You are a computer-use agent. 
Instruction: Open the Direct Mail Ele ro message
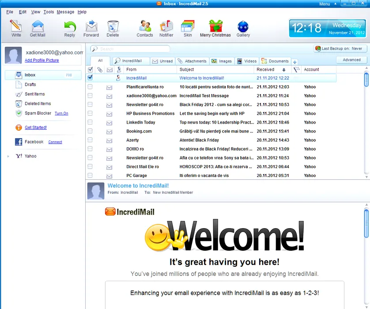tap(211, 166)
